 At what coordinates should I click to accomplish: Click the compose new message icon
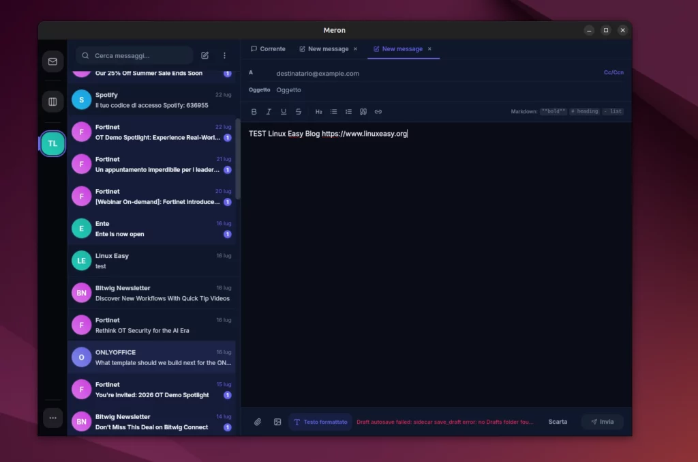pyautogui.click(x=204, y=56)
